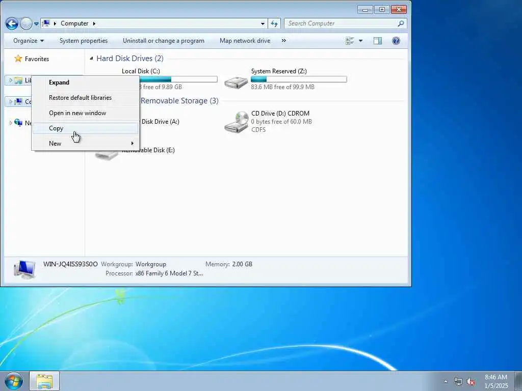Collapse the Hard Disk Drives group
This screenshot has height=391, width=522.
click(91, 58)
